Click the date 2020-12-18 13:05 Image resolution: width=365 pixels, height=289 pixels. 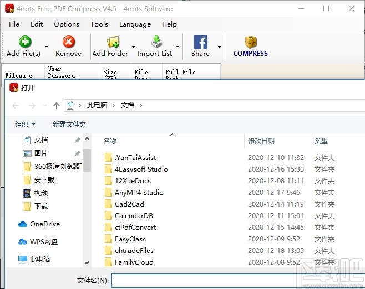point(276,250)
